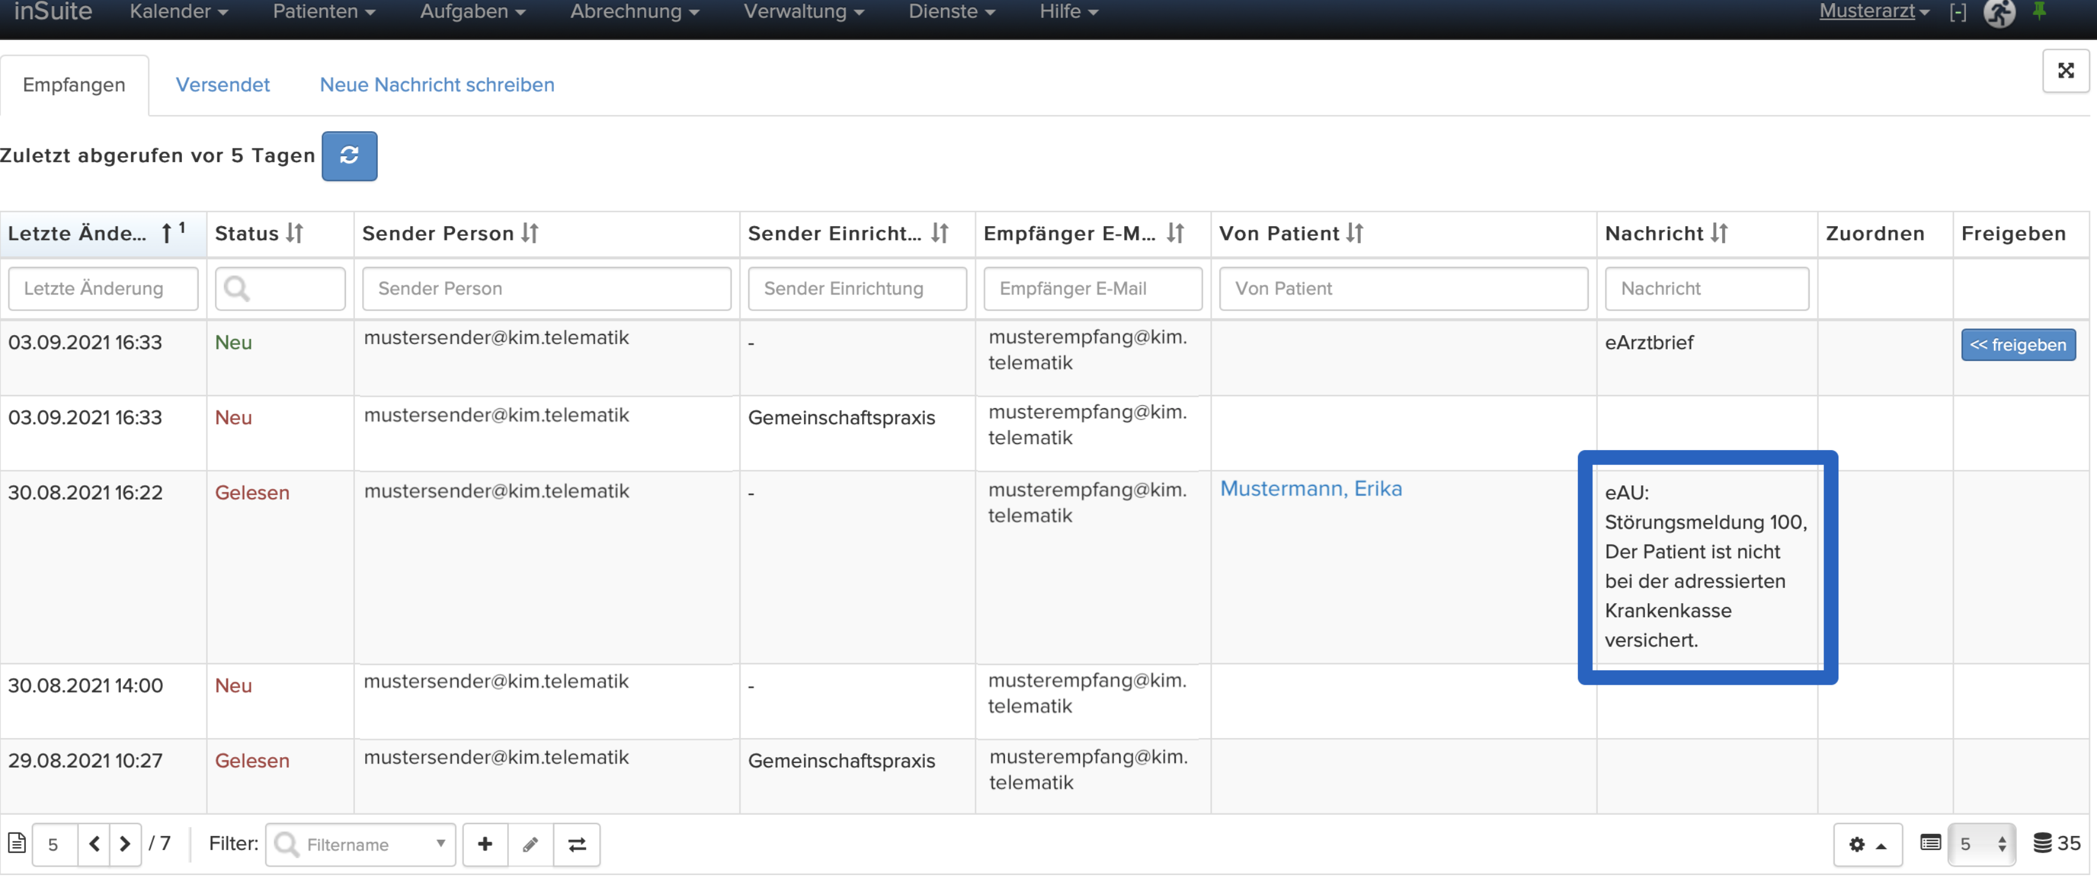The width and height of the screenshot is (2097, 884).
Task: Open the Patienten menu
Action: pos(323,11)
